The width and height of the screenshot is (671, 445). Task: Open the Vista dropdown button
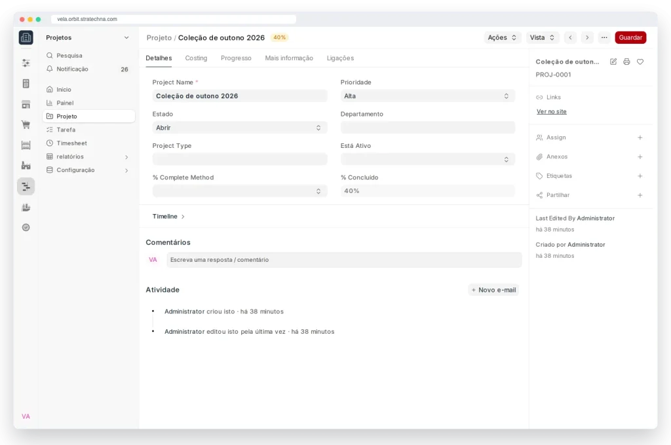coord(542,37)
